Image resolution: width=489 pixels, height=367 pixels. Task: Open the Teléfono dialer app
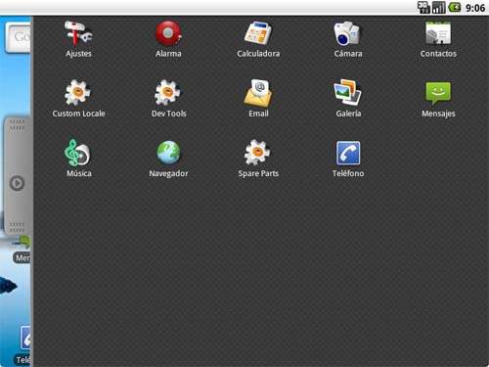[x=348, y=159]
